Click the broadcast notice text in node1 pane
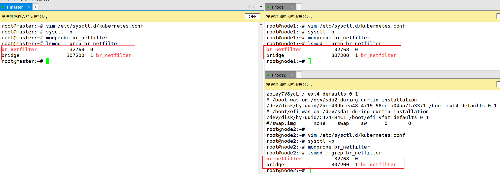The height and width of the screenshot is (174, 500). [289, 17]
